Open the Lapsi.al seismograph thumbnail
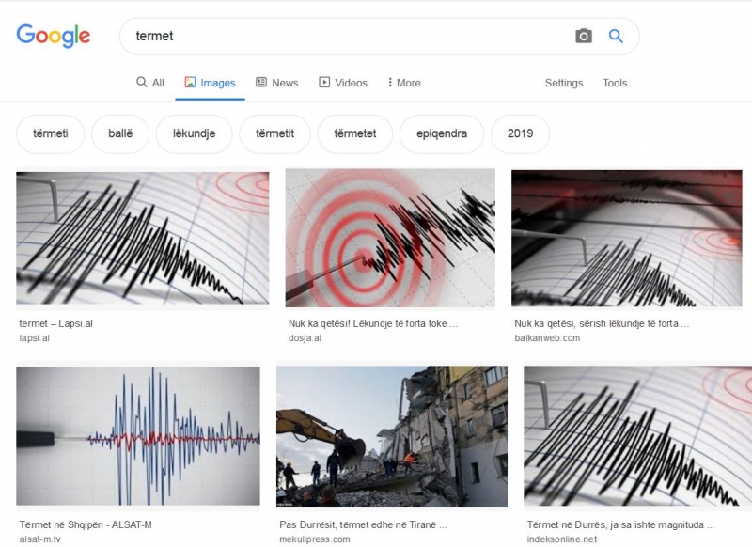The height and width of the screenshot is (547, 752). (143, 239)
